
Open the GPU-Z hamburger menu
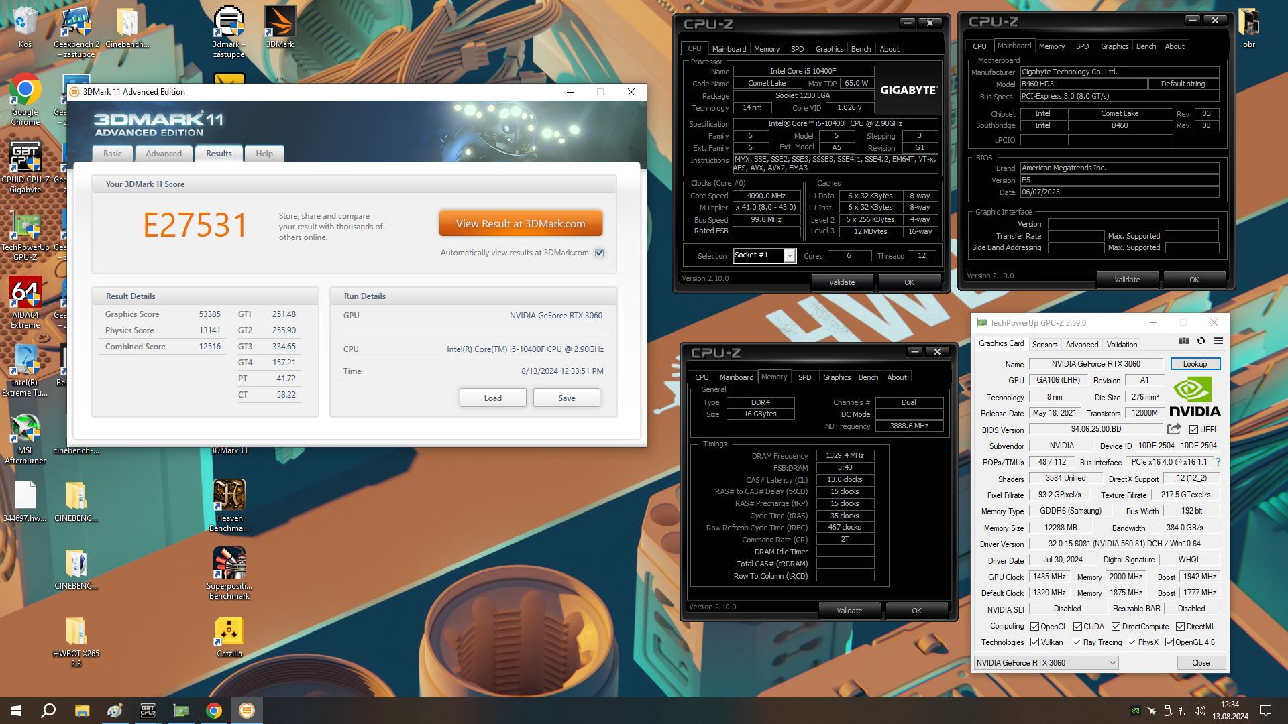coord(1219,341)
